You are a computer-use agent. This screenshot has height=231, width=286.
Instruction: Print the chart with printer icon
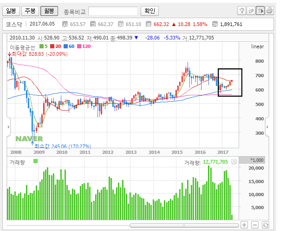[x=269, y=11]
